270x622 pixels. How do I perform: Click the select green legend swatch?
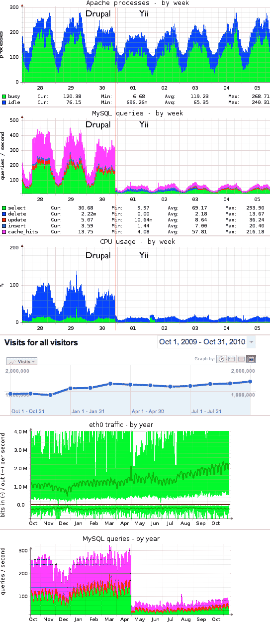point(3,207)
